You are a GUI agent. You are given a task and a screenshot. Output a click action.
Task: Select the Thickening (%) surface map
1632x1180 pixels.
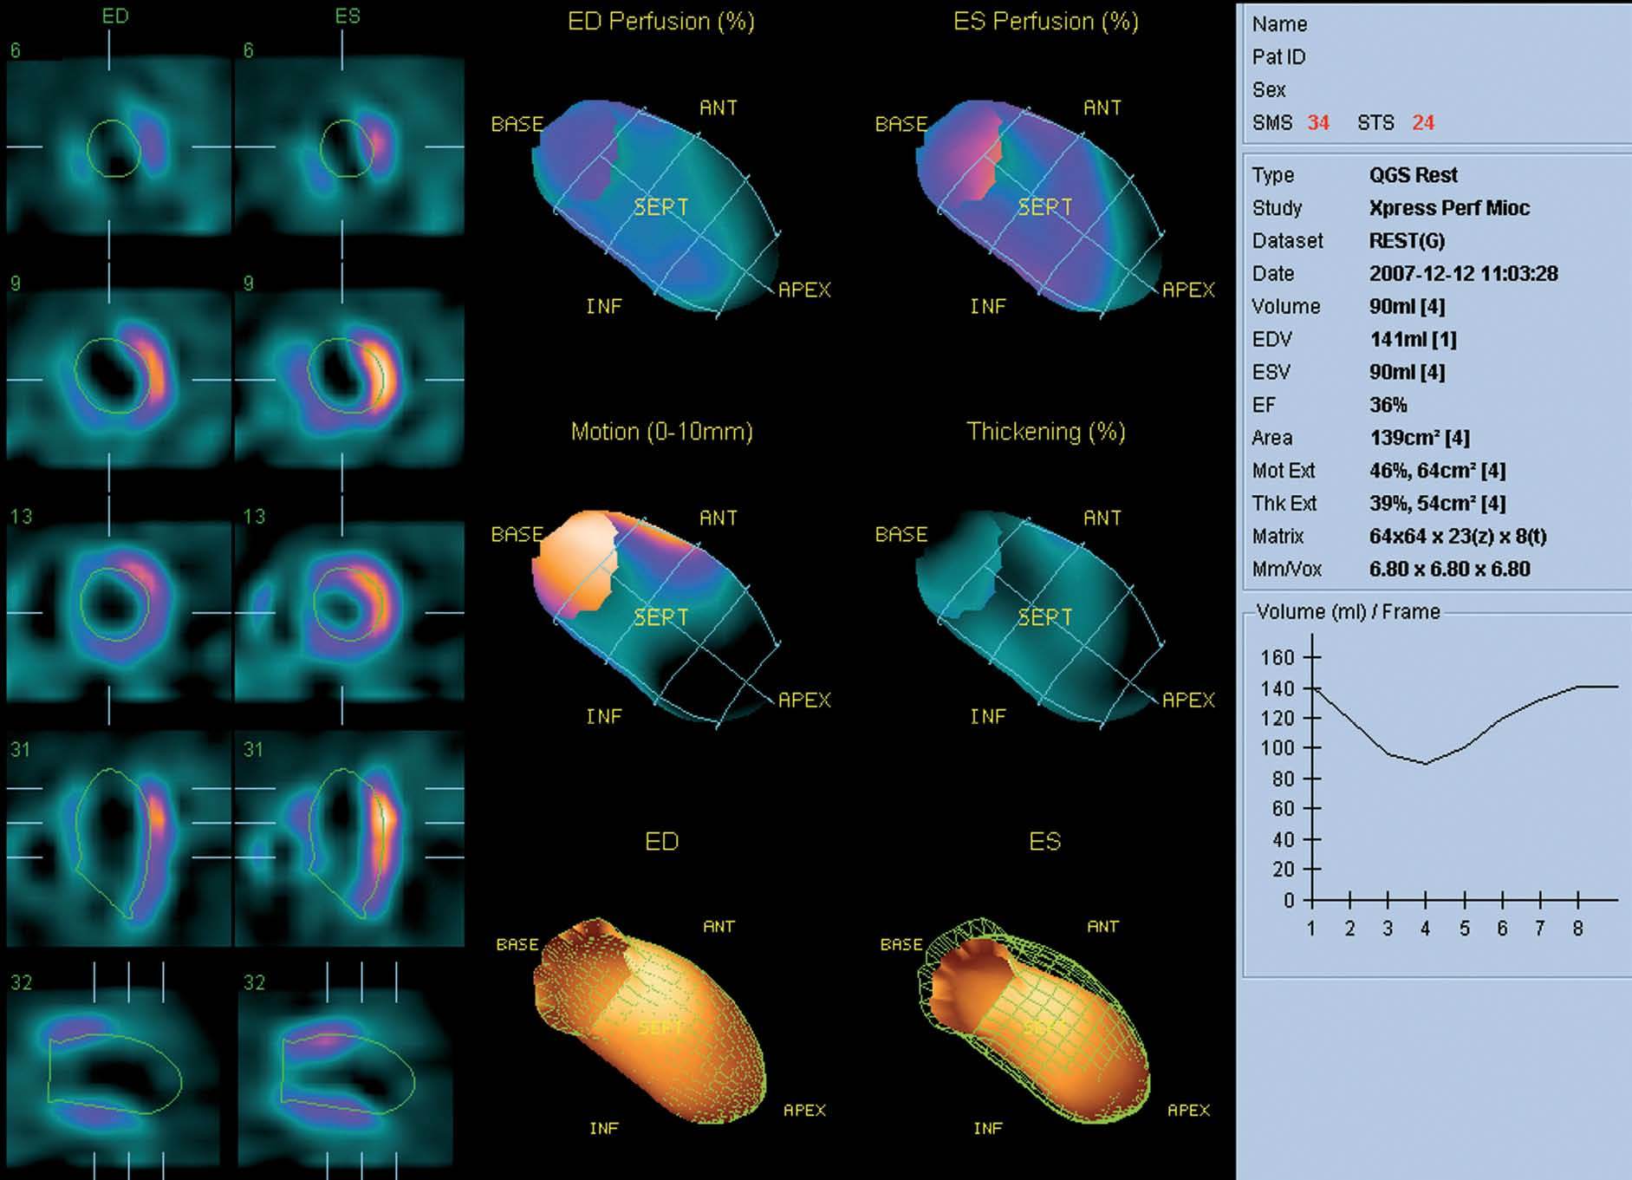tap(1040, 617)
